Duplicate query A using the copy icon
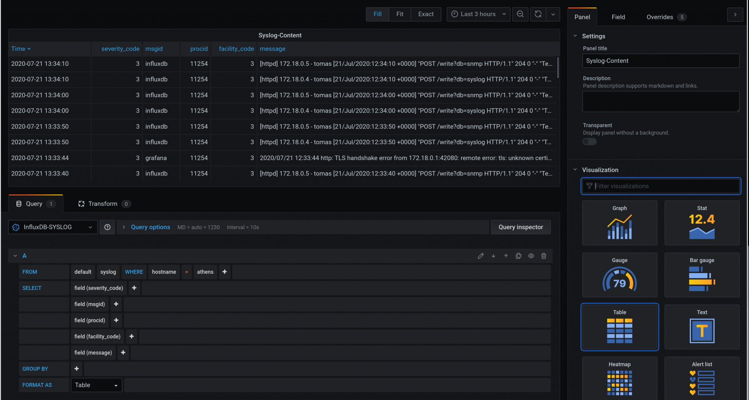The image size is (749, 400). [519, 256]
